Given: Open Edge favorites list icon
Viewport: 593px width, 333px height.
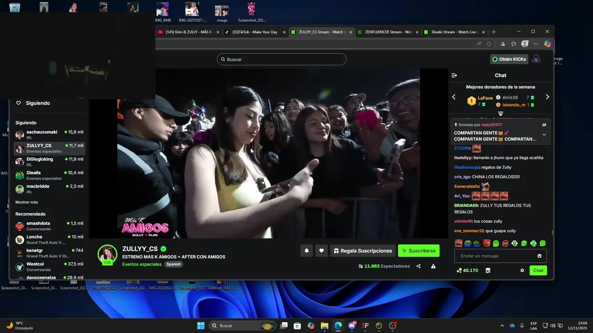Looking at the screenshot, I should [x=513, y=44].
